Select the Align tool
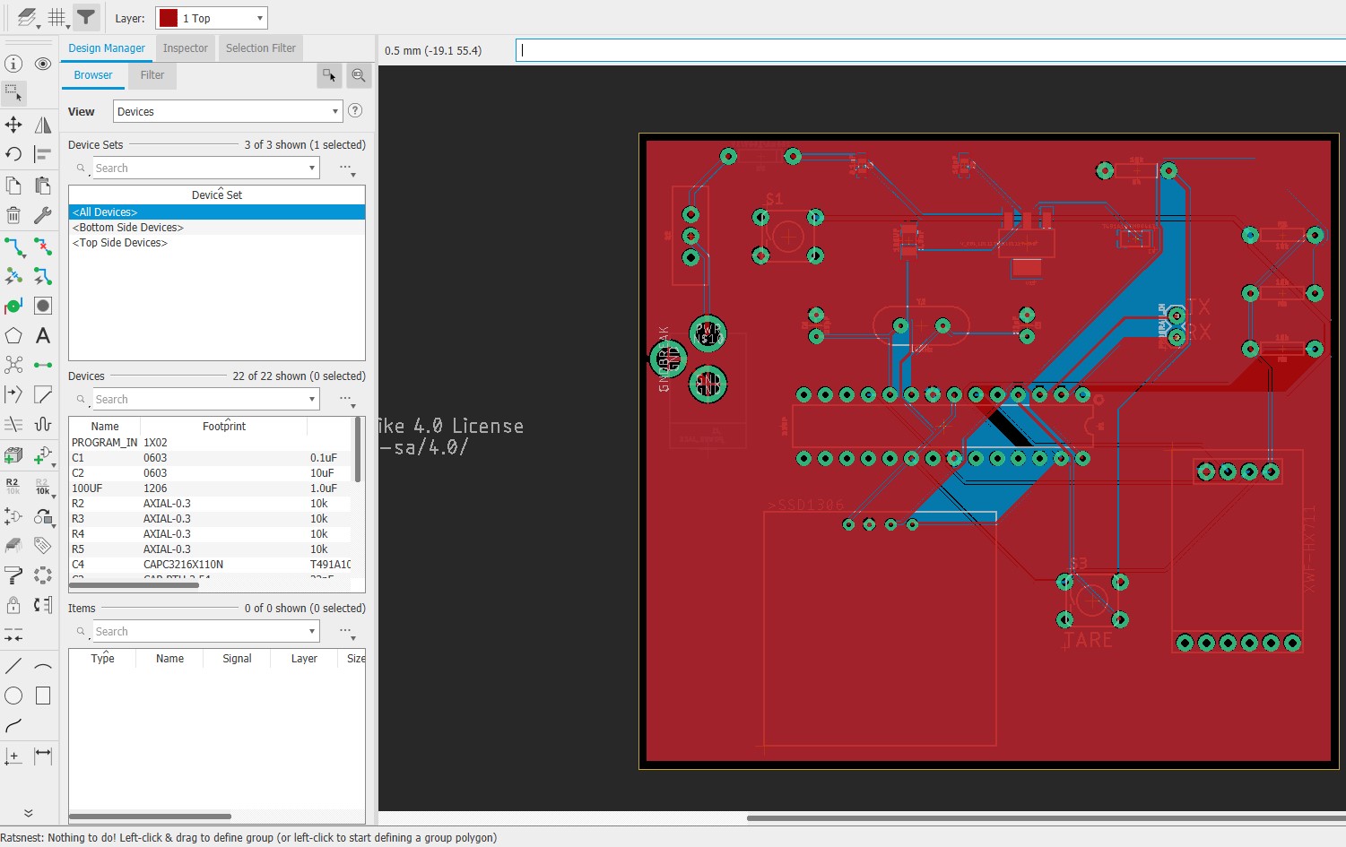Image resolution: width=1346 pixels, height=847 pixels. pos(42,154)
